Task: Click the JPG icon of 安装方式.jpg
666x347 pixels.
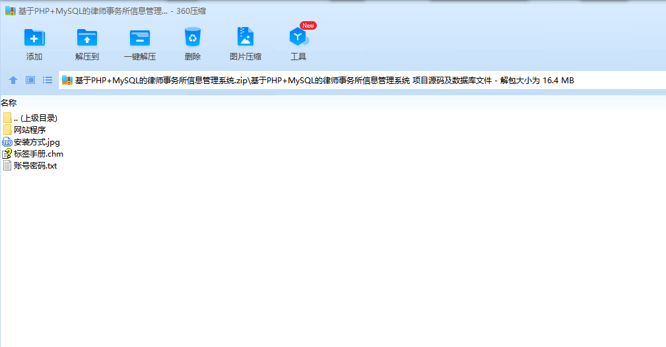Action: tap(7, 142)
